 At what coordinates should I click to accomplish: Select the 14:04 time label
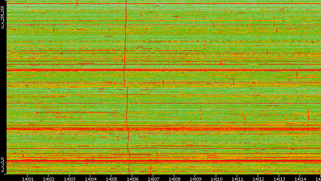click(90, 179)
